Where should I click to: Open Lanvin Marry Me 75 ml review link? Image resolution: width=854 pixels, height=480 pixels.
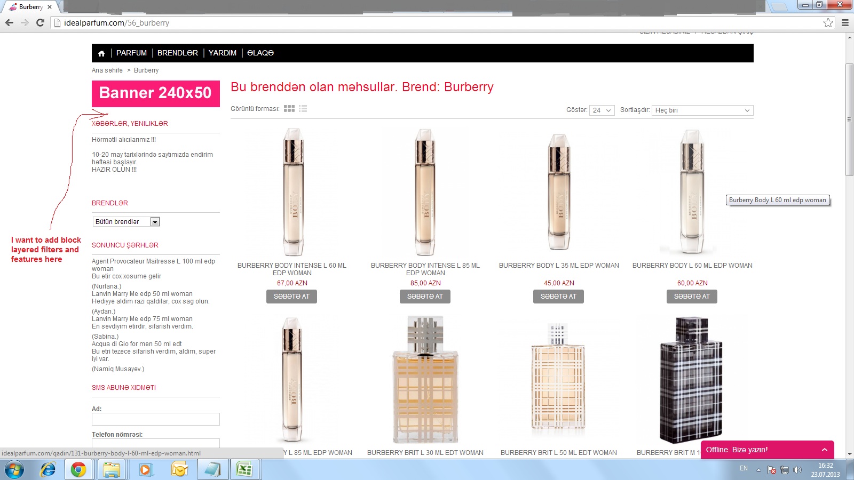point(142,319)
